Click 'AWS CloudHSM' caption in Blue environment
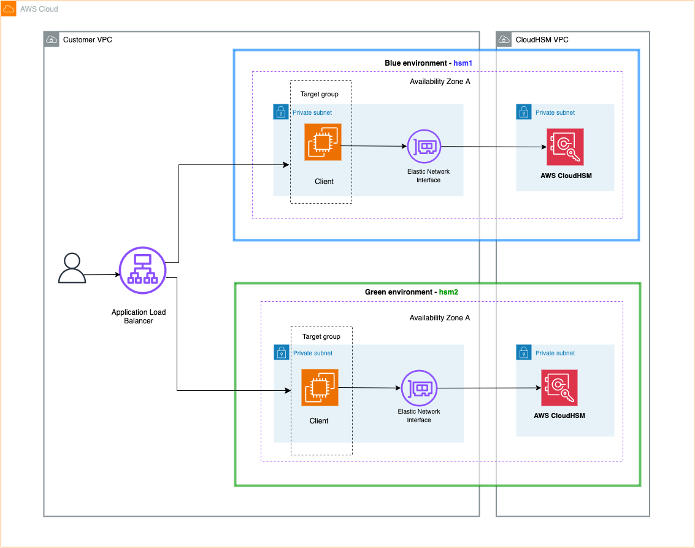 (x=566, y=176)
